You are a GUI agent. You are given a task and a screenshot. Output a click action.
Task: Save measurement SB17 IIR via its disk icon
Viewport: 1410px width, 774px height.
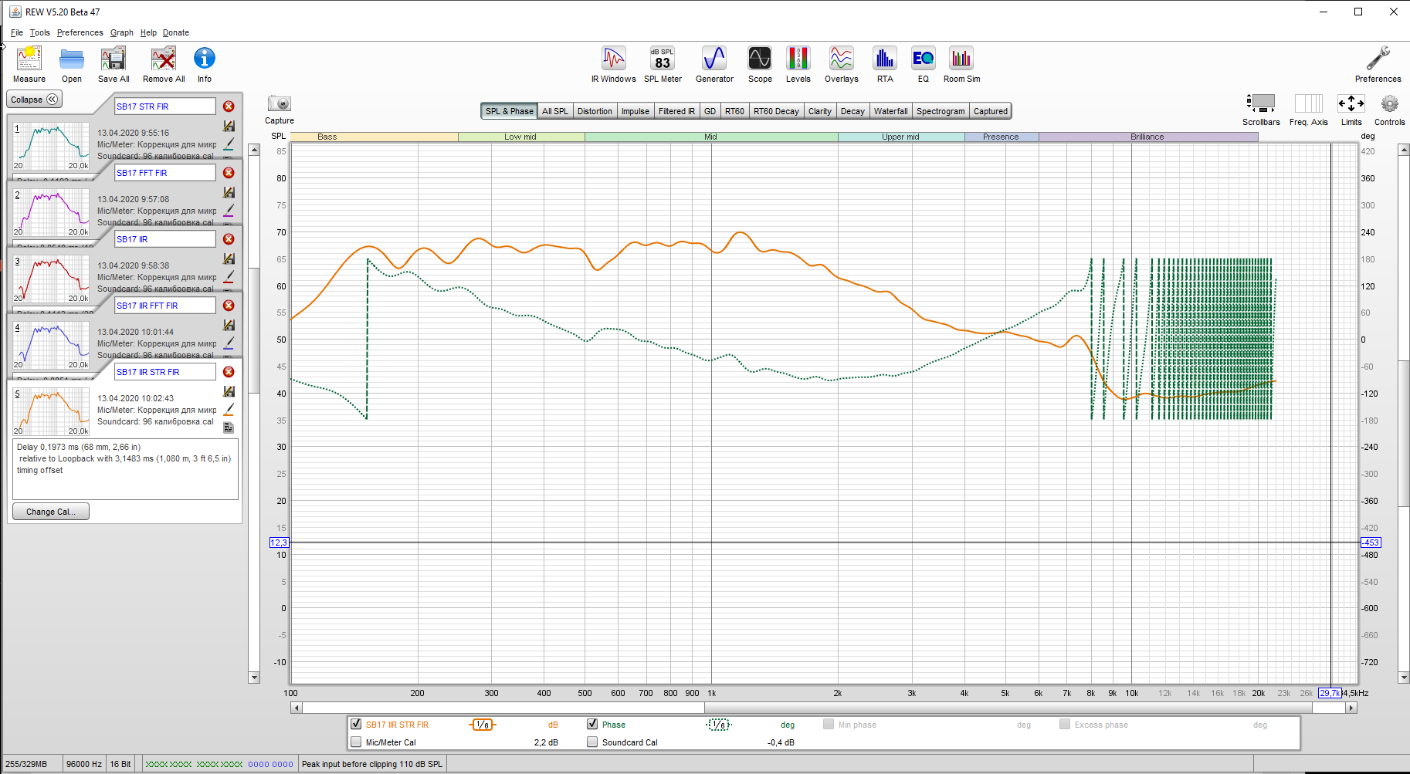[229, 259]
